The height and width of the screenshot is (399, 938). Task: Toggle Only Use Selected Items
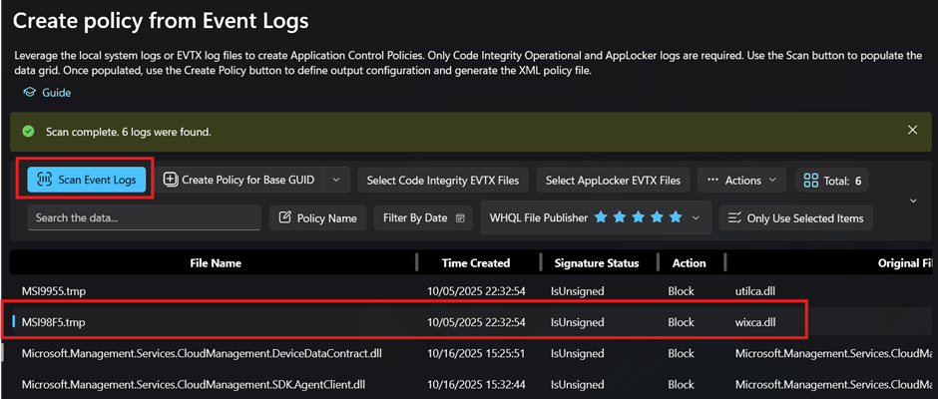(x=796, y=217)
